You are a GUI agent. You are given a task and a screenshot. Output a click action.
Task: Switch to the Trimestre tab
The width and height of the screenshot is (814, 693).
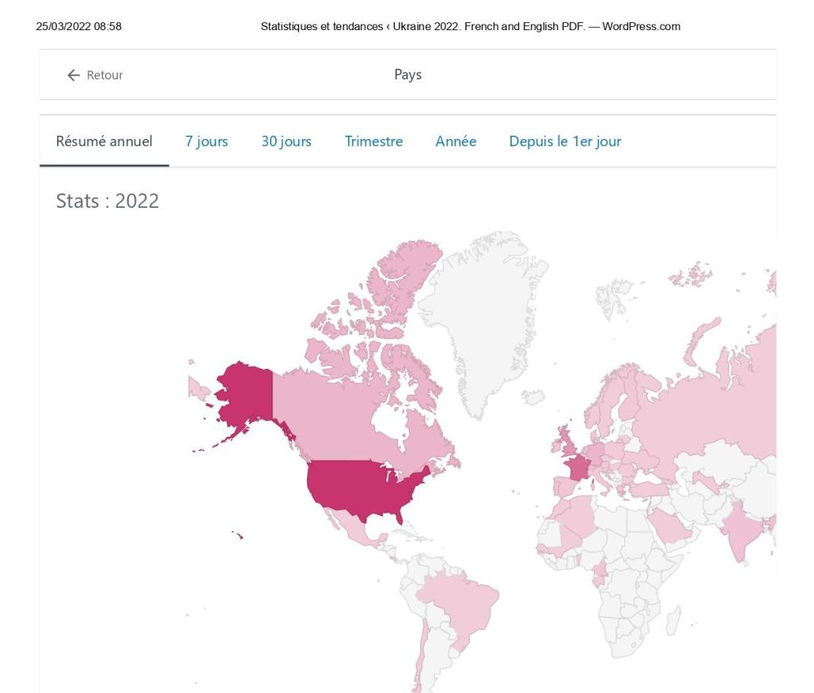374,141
